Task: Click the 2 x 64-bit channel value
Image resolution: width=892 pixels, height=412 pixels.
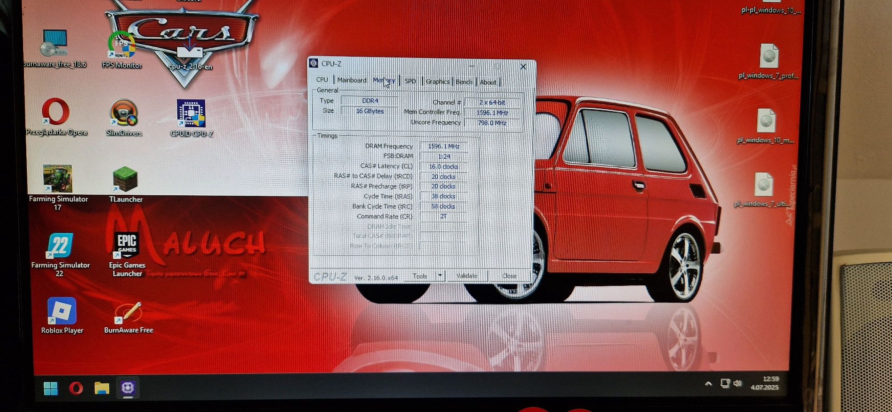Action: (492, 103)
